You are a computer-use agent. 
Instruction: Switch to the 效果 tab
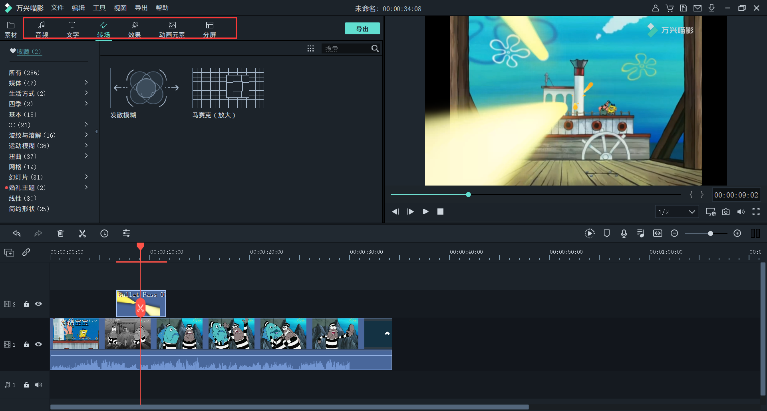(135, 30)
